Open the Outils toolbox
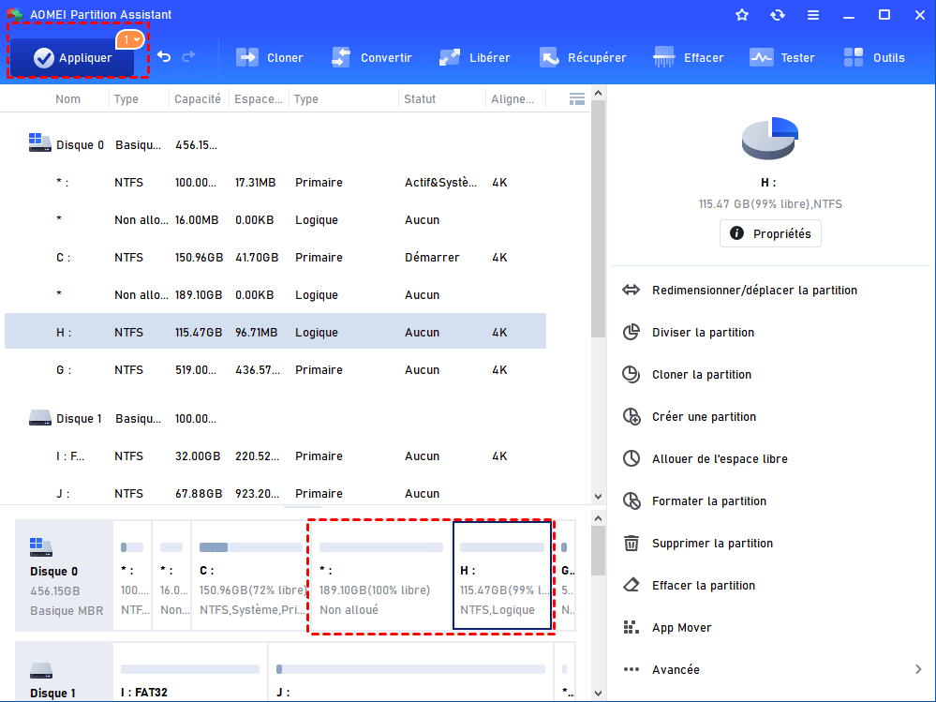Screen dimensions: 936x702 874,58
